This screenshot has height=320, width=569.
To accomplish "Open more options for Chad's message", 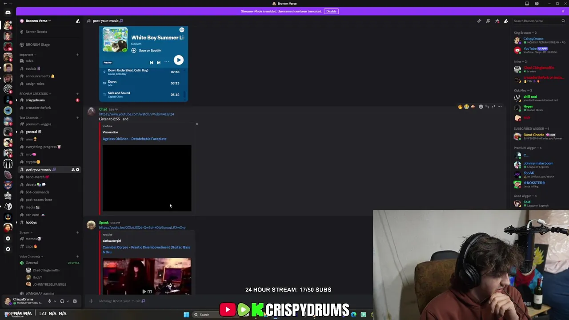I will [500, 107].
